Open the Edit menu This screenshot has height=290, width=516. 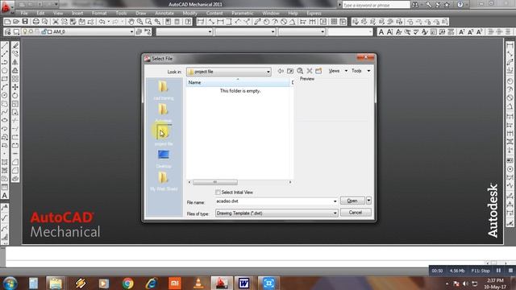40,13
